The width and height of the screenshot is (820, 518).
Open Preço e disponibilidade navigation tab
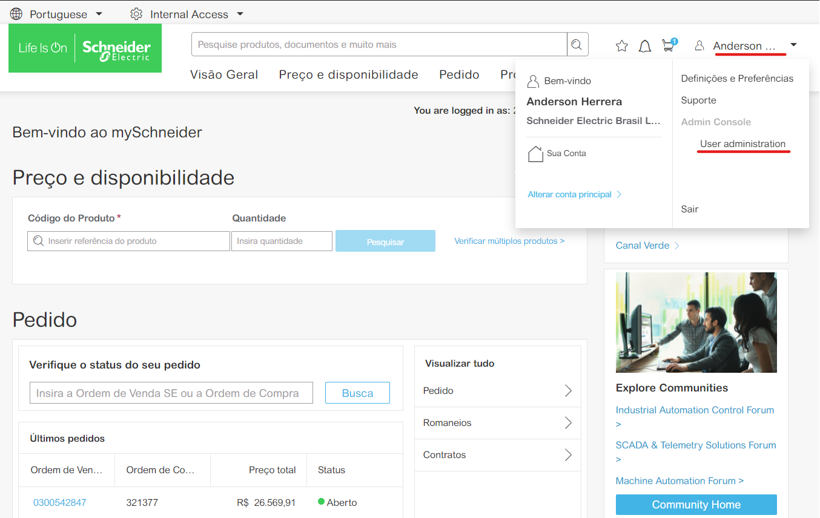pyautogui.click(x=348, y=74)
